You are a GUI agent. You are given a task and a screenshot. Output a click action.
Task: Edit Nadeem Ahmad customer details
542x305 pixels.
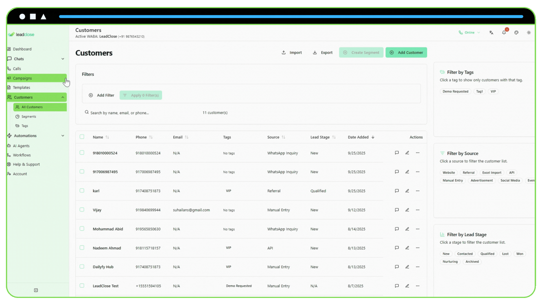[407, 248]
